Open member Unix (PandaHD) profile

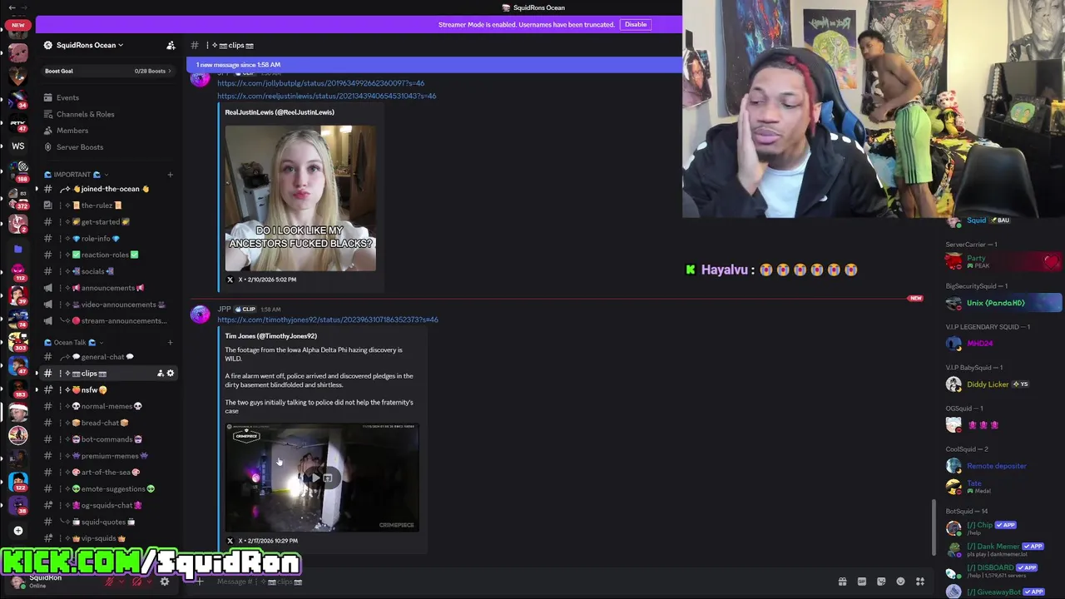(1003, 303)
